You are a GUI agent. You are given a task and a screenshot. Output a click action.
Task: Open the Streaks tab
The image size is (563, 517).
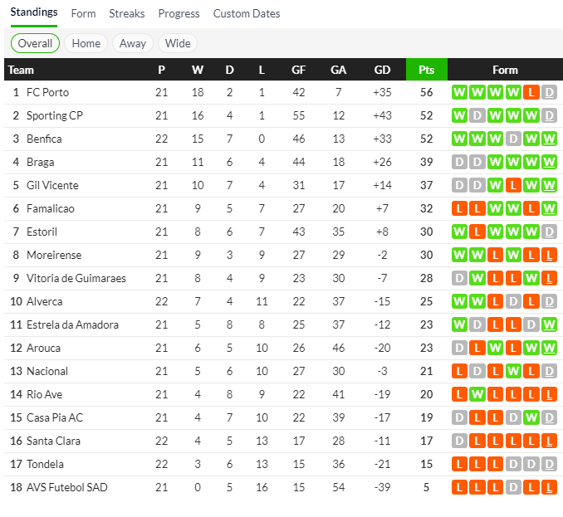tap(127, 13)
